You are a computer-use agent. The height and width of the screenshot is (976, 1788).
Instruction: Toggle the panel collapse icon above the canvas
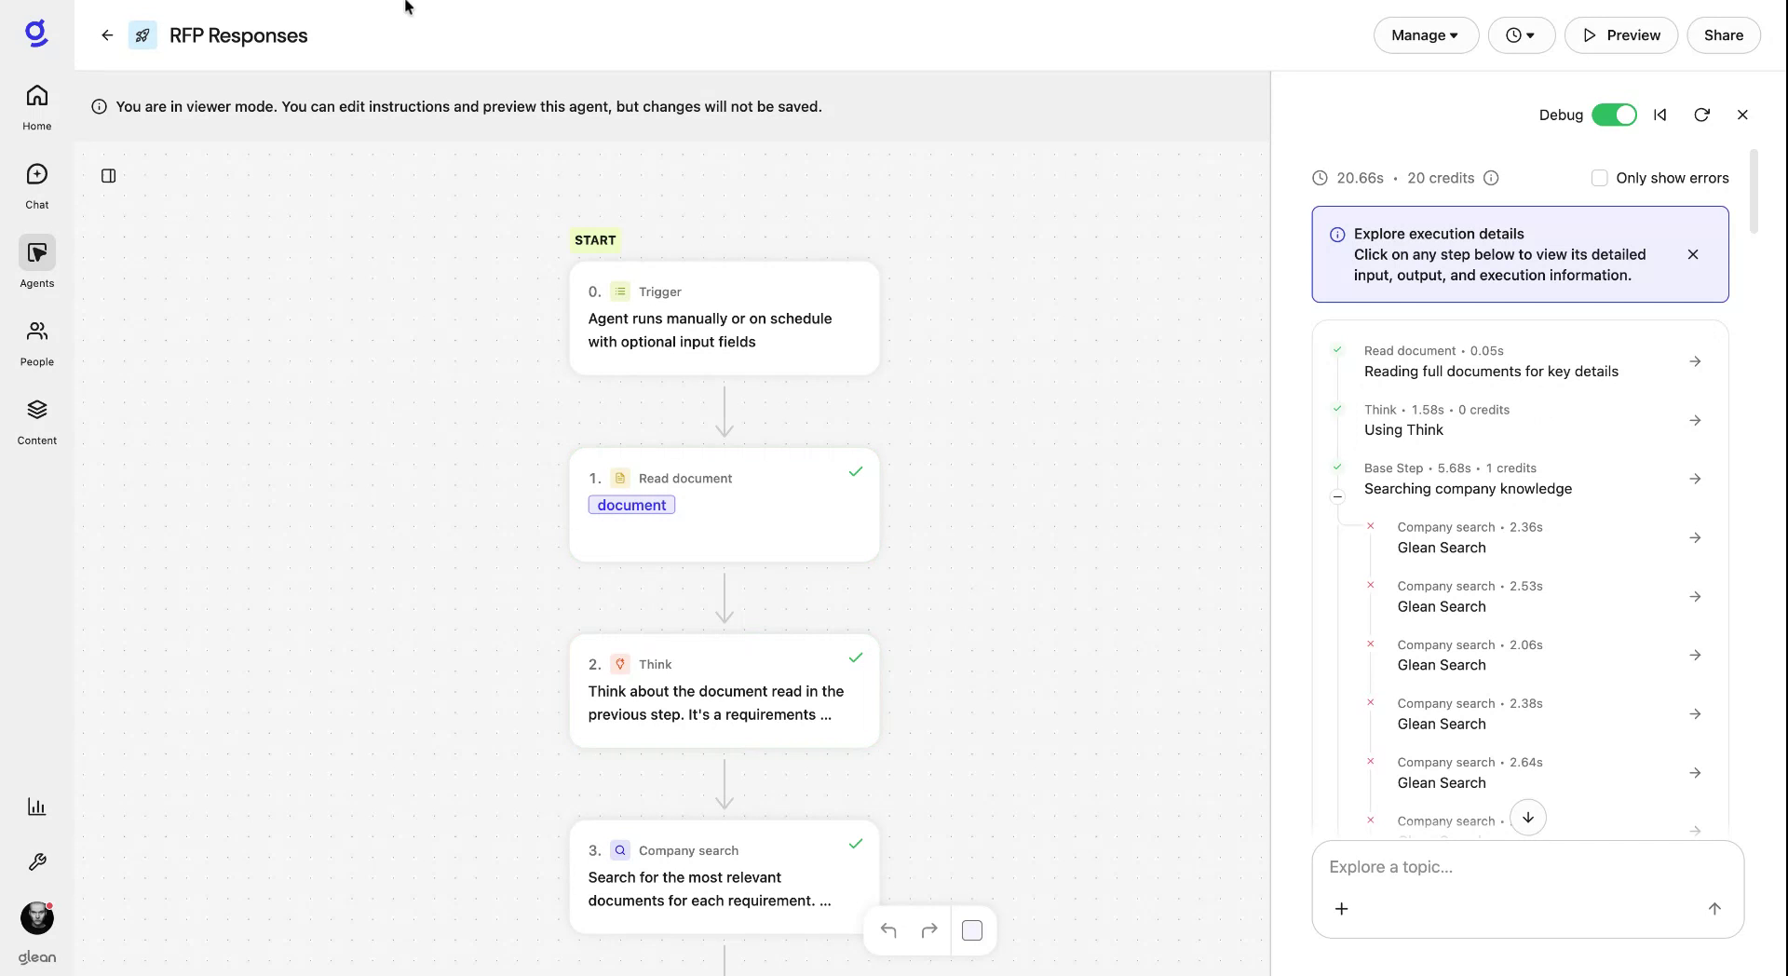click(x=108, y=176)
